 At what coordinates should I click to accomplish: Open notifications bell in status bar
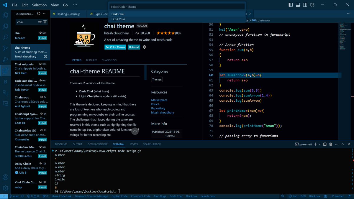coord(349,196)
